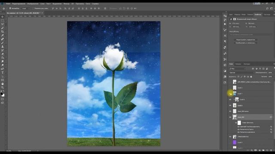The image size is (275, 154).
Task: Open blending options of motion blur filter
Action: [x=271, y=132]
